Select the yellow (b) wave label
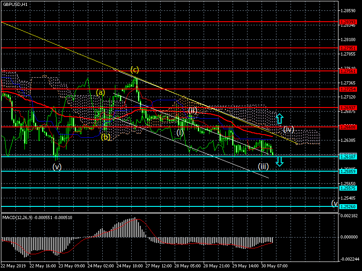 (106, 137)
